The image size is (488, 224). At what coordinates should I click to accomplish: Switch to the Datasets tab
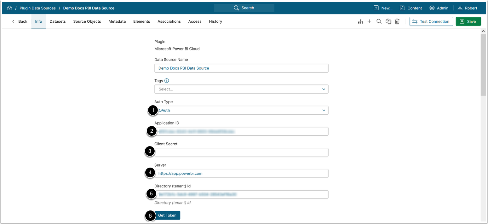58,21
